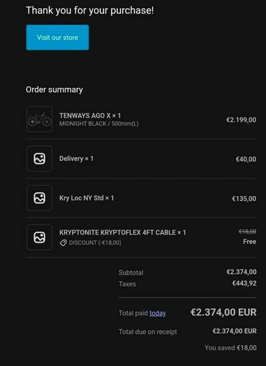266x366 pixels.
Task: Click the Delivery item placeholder image icon
Action: point(39,159)
